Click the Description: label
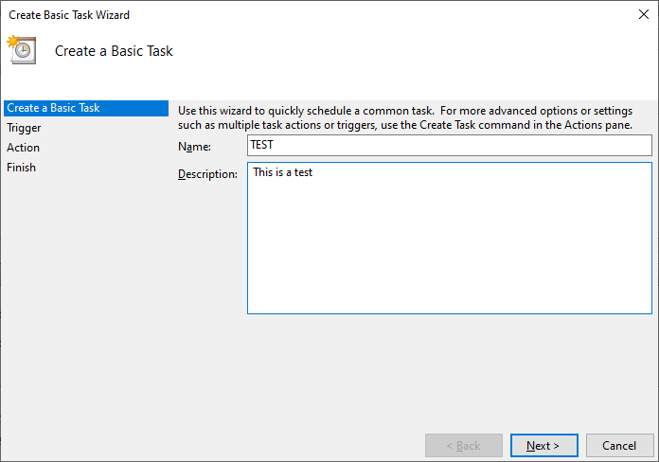Image resolution: width=659 pixels, height=462 pixels. [207, 174]
